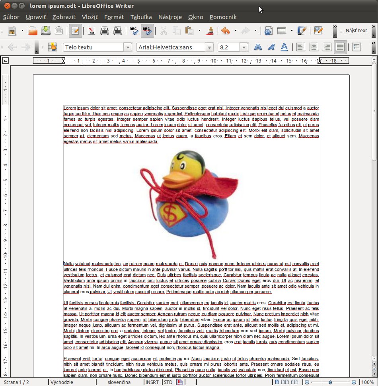
Task: Export directly as PDF
Action: [92, 31]
